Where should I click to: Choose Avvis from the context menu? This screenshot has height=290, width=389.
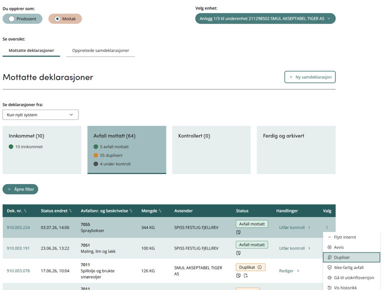(351, 247)
